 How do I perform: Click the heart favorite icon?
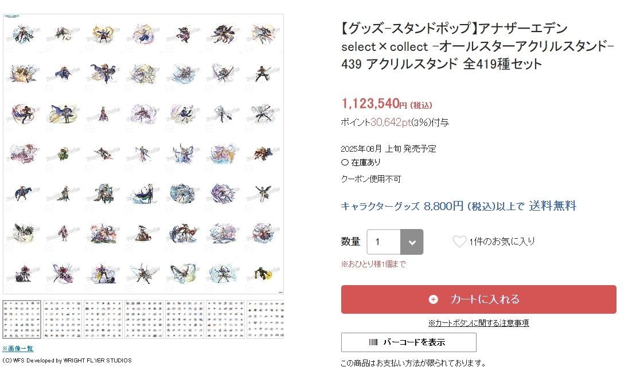coord(459,242)
